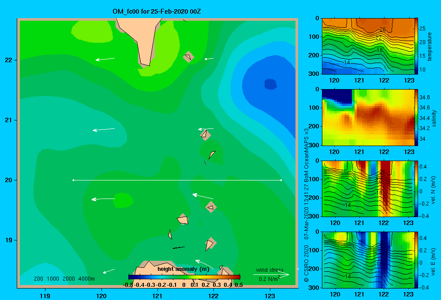This screenshot has height=300, width=441.
Task: Click the "1000" depth contour label
Action: coord(53,279)
